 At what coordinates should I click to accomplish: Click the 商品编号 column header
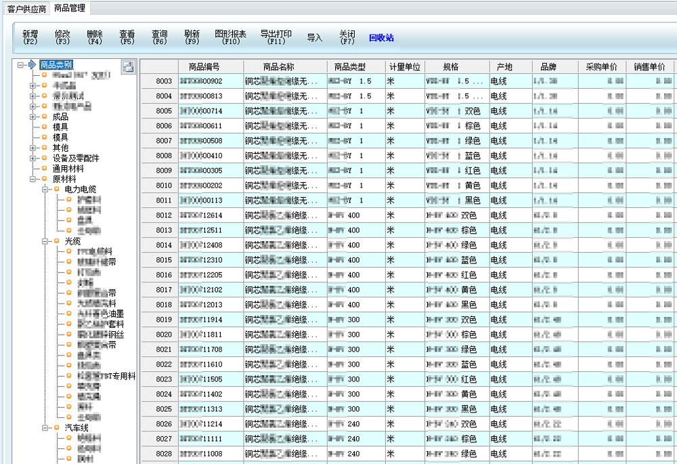point(204,67)
